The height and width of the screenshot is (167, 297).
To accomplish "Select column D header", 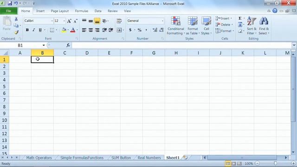I will (87, 53).
